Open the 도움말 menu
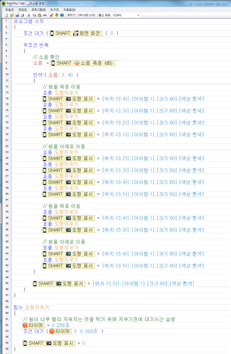The width and height of the screenshot is (231, 354). (x=69, y=10)
